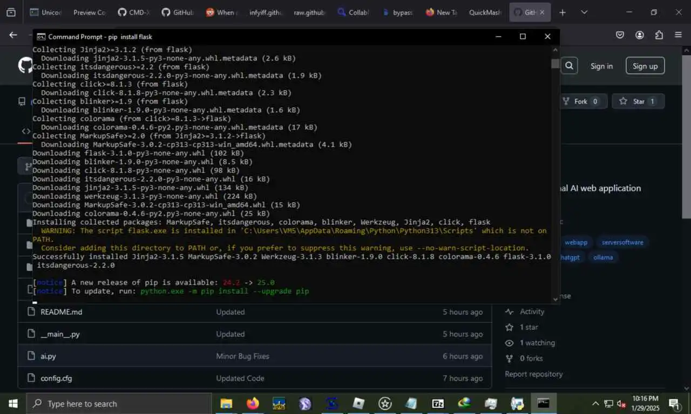This screenshot has width=691, height=414.
Task: Expand the list all tabs chevron
Action: (584, 12)
